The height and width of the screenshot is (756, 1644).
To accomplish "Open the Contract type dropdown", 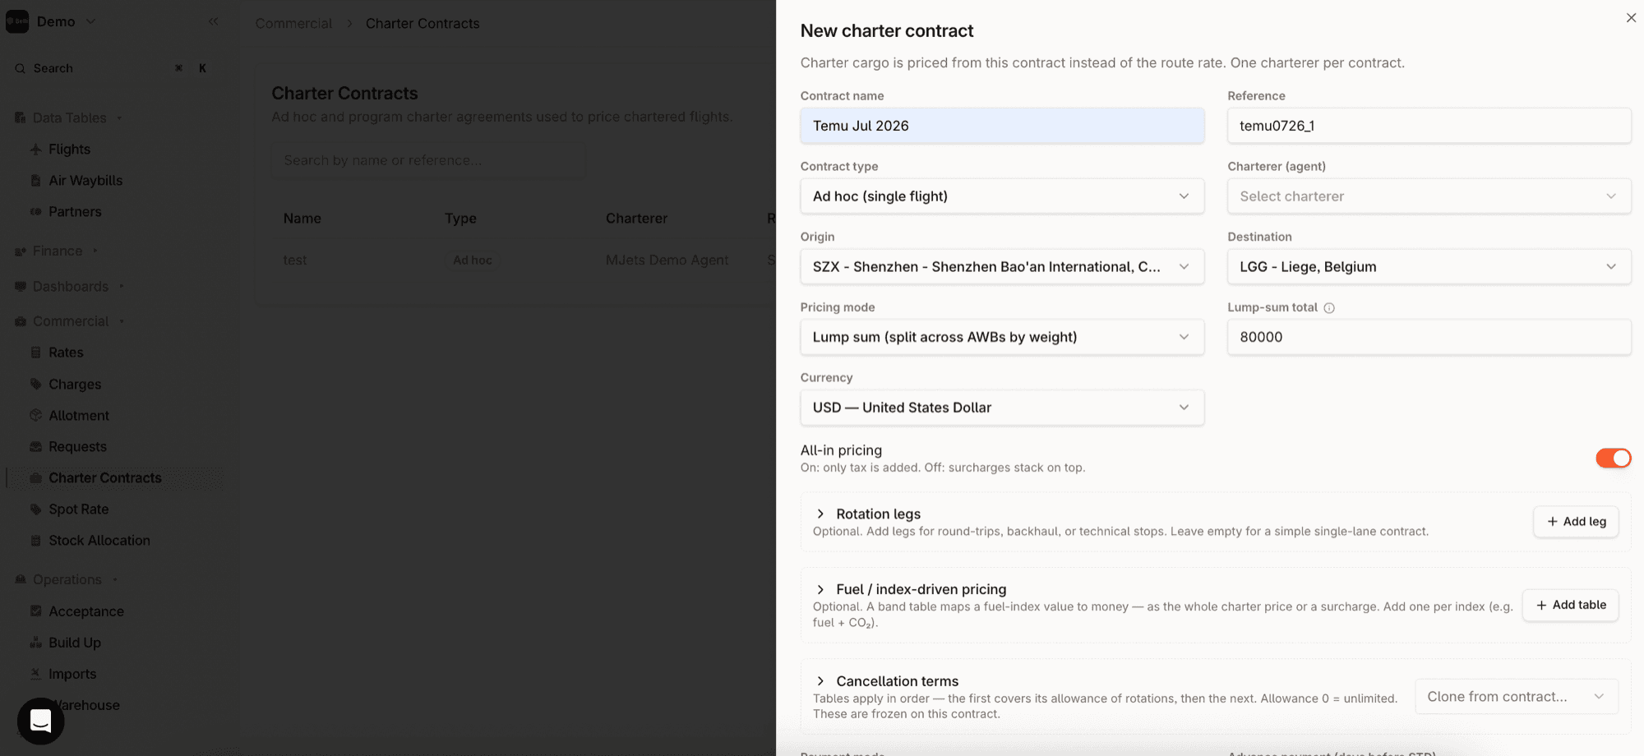I will tap(1002, 196).
